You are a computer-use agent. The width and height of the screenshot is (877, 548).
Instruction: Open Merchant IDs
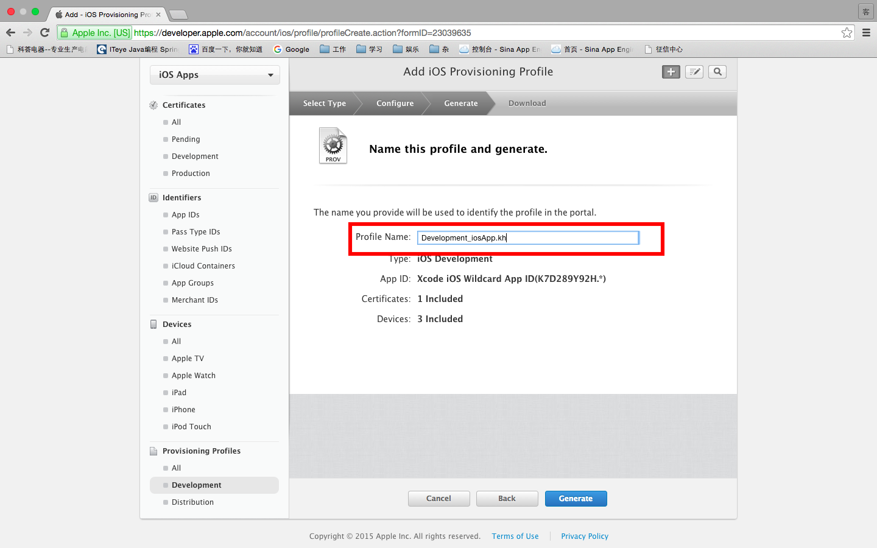[x=194, y=300]
